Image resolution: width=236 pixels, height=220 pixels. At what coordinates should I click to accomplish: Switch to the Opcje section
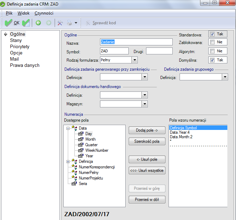click(16, 53)
